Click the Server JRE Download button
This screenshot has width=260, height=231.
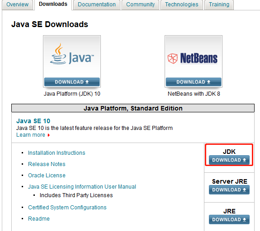[229, 189]
